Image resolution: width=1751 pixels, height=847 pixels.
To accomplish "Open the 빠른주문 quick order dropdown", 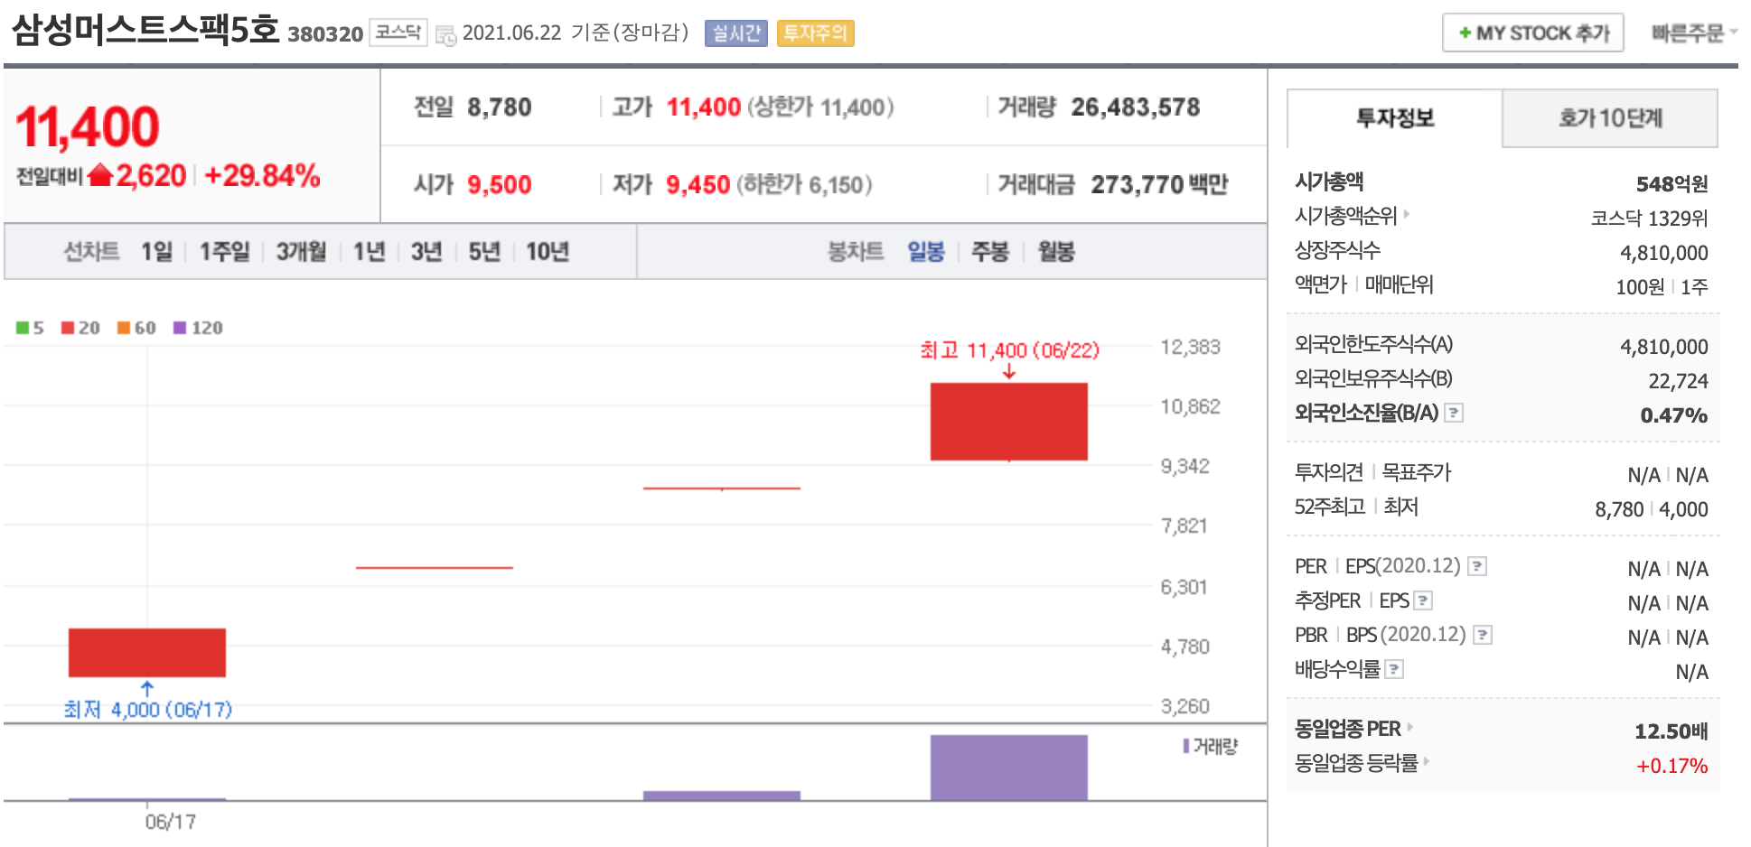I will click(1694, 33).
